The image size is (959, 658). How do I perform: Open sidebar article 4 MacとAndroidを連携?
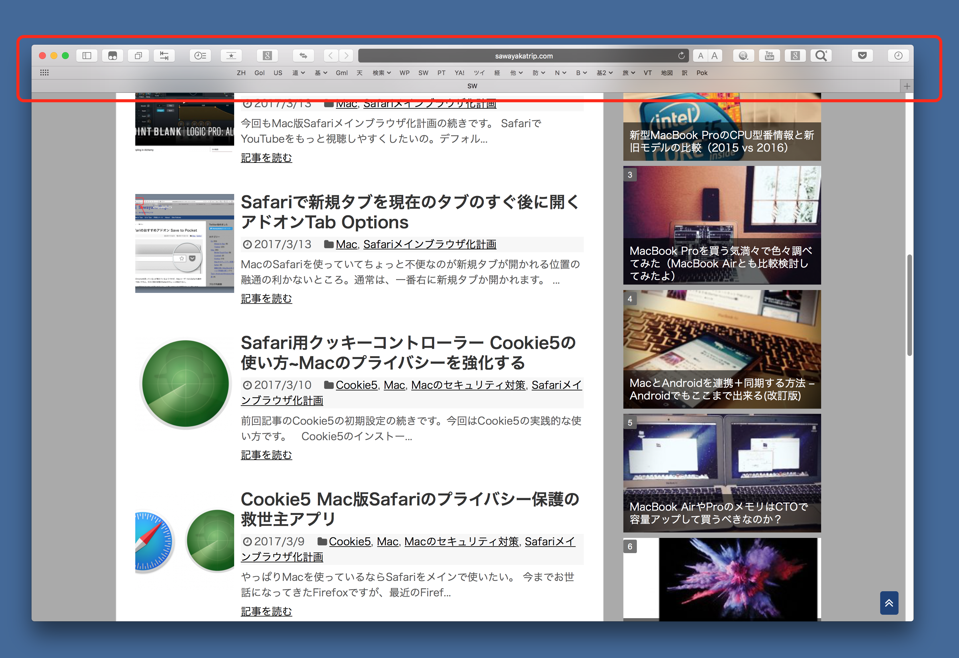tap(722, 349)
